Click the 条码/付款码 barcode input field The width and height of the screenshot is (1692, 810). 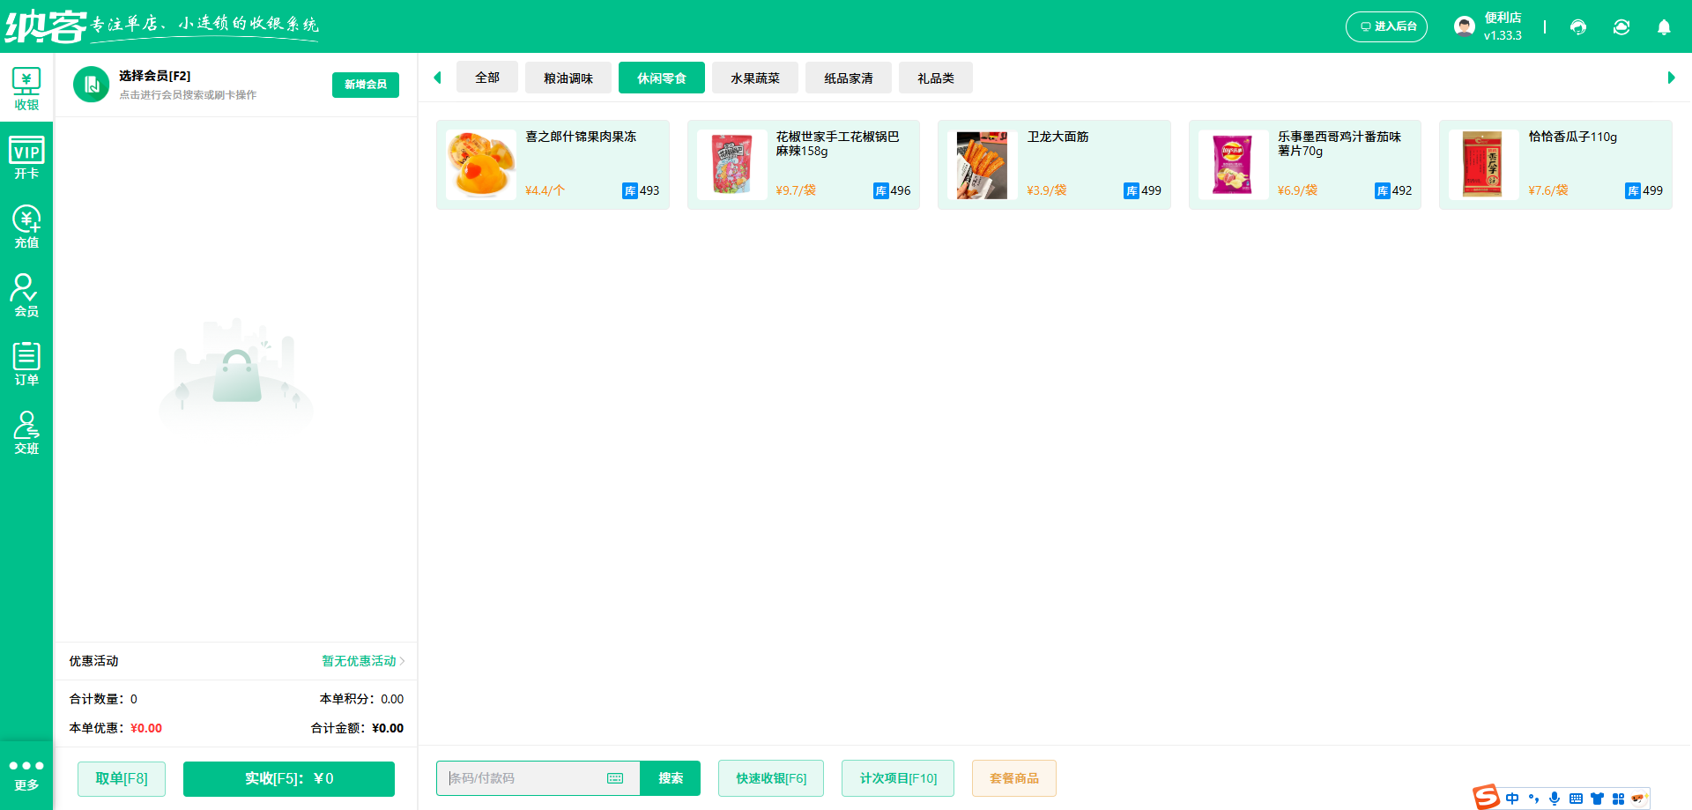(520, 778)
